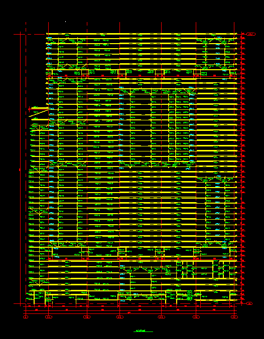Select the topmost yellow horizontal beam line
This screenshot has width=264, height=339.
(142, 34)
